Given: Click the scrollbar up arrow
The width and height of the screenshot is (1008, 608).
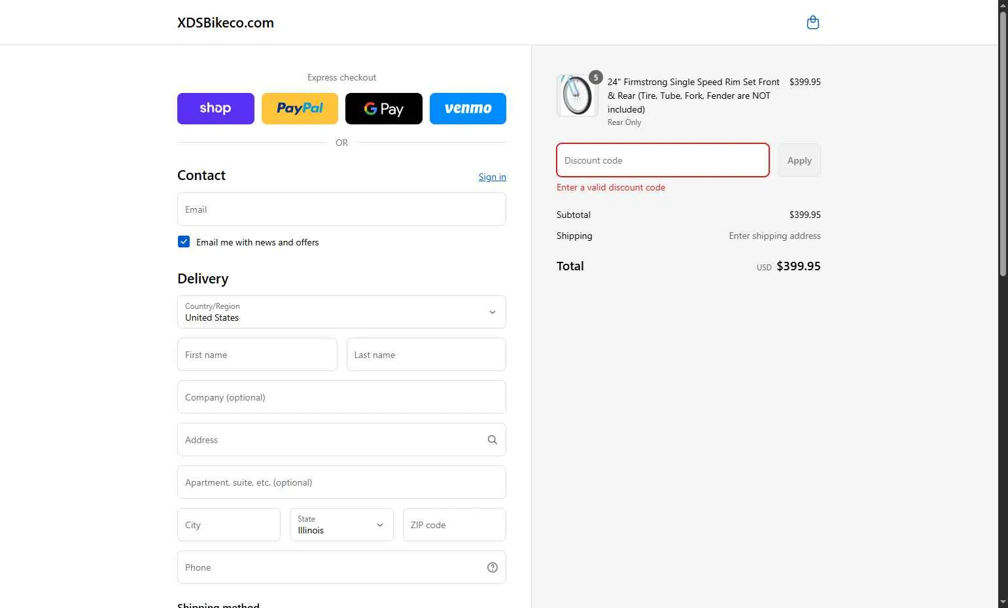Looking at the screenshot, I should pos(1003,5).
